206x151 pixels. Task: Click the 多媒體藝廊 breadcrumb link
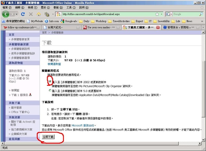57,32
